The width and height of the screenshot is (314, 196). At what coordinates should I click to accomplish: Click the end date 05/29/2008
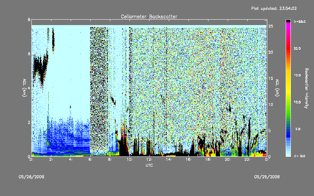pyautogui.click(x=267, y=177)
